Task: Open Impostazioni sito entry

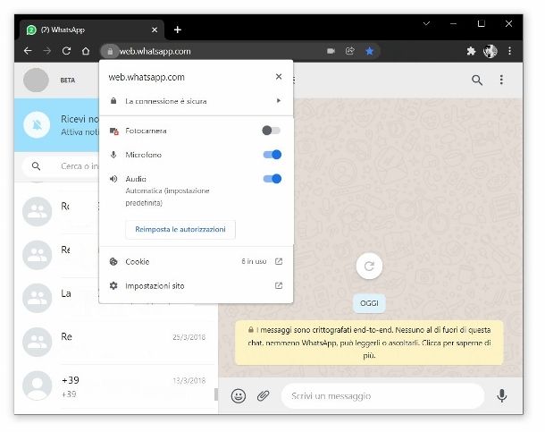Action: point(196,286)
